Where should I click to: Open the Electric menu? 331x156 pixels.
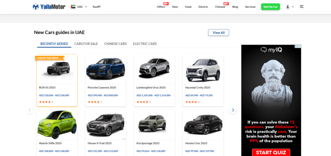point(203,7)
